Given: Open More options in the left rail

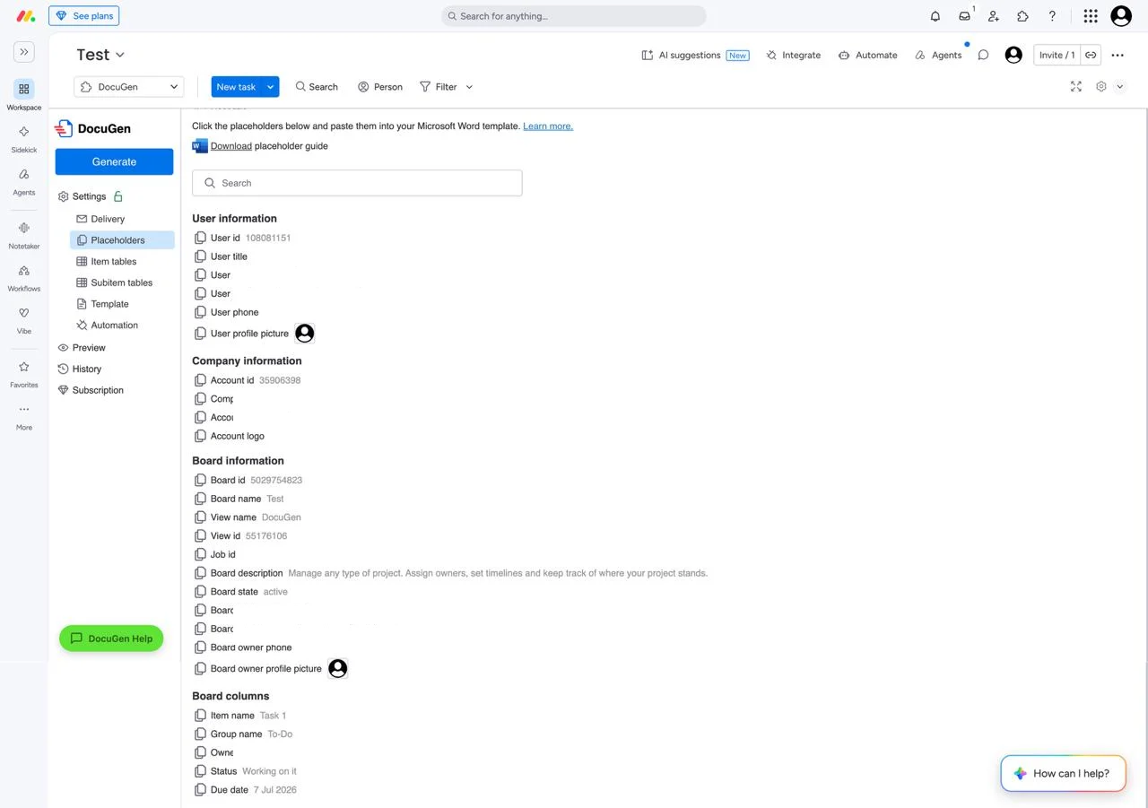Looking at the screenshot, I should [x=24, y=416].
